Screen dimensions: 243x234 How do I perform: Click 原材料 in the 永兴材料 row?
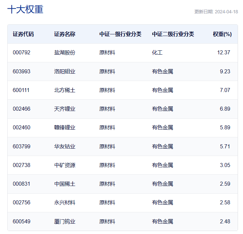tap(107, 203)
